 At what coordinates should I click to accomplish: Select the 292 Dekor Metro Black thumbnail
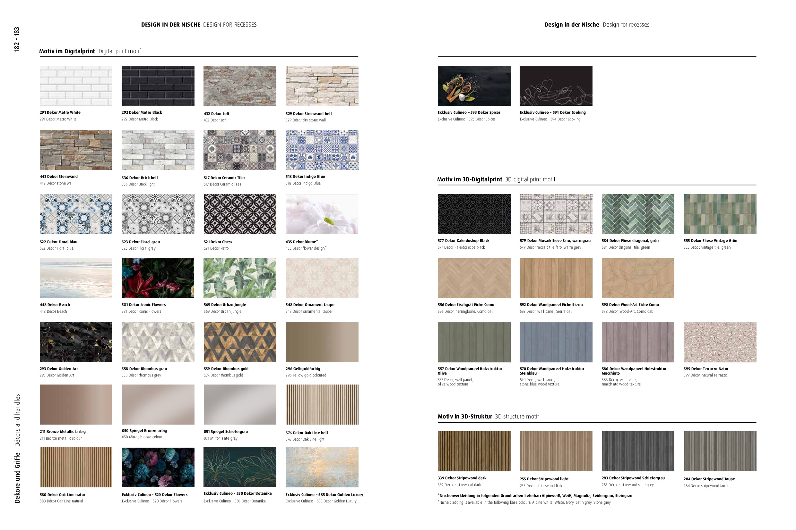(x=158, y=86)
